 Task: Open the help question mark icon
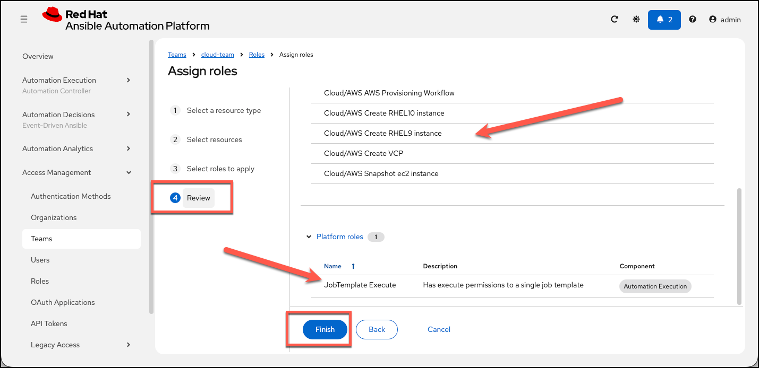(693, 19)
